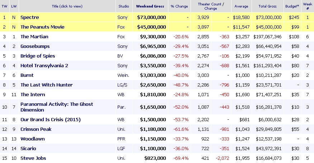Open the Spectre movie page
314x163 pixels.
(30, 18)
